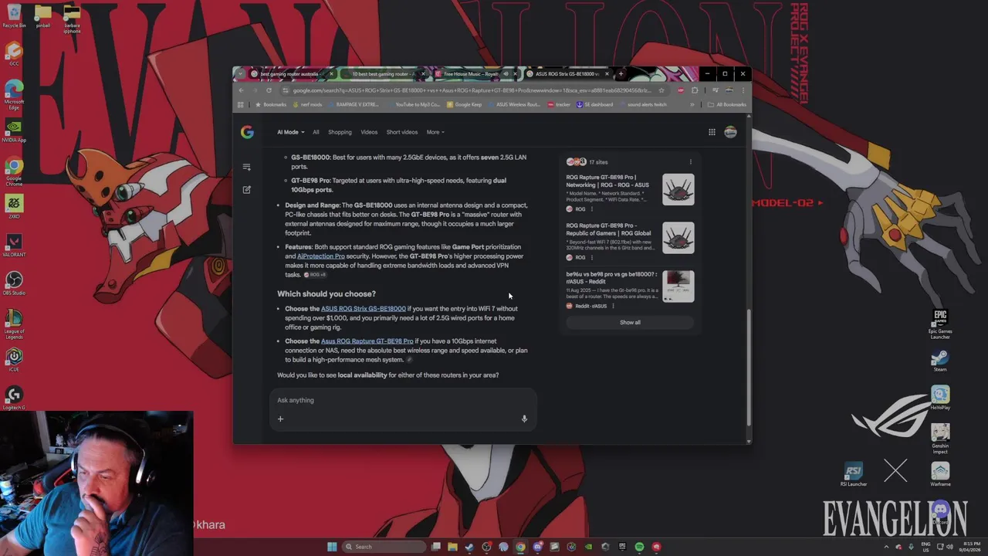
Task: Bookmark this page with star icon
Action: [x=661, y=90]
